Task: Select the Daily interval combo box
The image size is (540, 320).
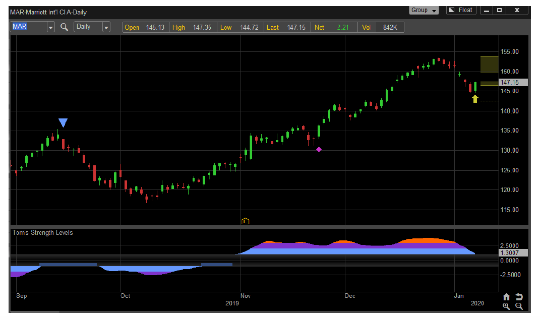Action: pos(92,27)
